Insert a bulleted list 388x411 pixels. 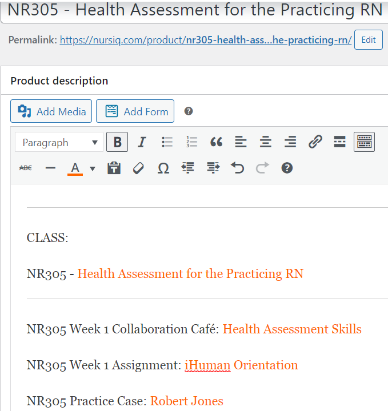(167, 142)
